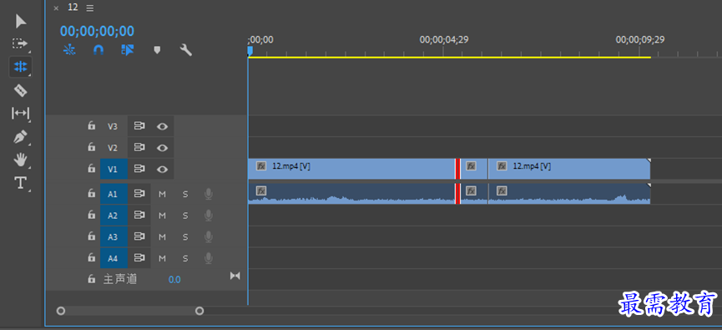This screenshot has height=330, width=722.
Task: Close the sequence 12 tab
Action: 56,8
